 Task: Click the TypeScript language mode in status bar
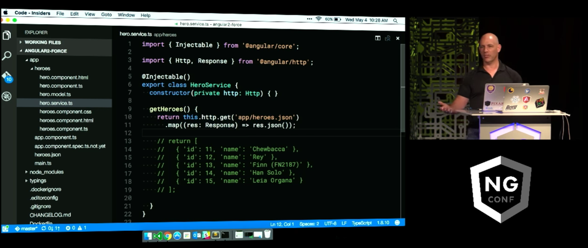(x=361, y=223)
